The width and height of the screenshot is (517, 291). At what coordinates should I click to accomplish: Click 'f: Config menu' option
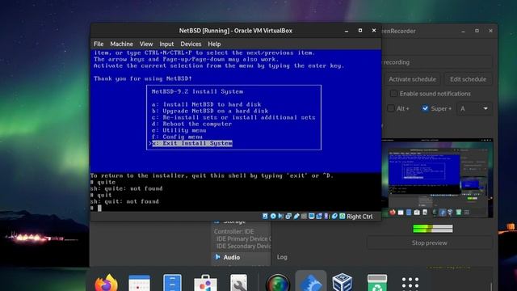coord(177,137)
